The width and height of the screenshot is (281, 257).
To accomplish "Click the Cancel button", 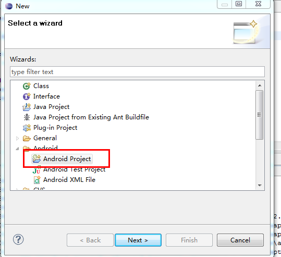I will pos(240,240).
